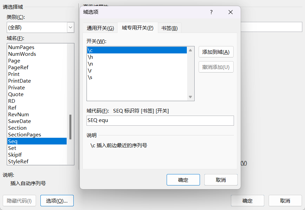305x210 pixels.
Task: Select the \n switch option
Action: 90,64
